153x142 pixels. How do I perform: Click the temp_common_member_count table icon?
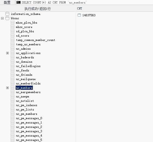(x=13, y=40)
